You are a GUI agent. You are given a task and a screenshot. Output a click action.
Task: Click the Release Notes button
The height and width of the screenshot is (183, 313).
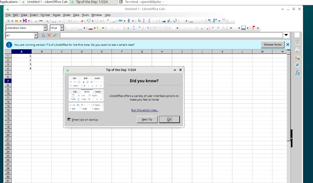(273, 45)
